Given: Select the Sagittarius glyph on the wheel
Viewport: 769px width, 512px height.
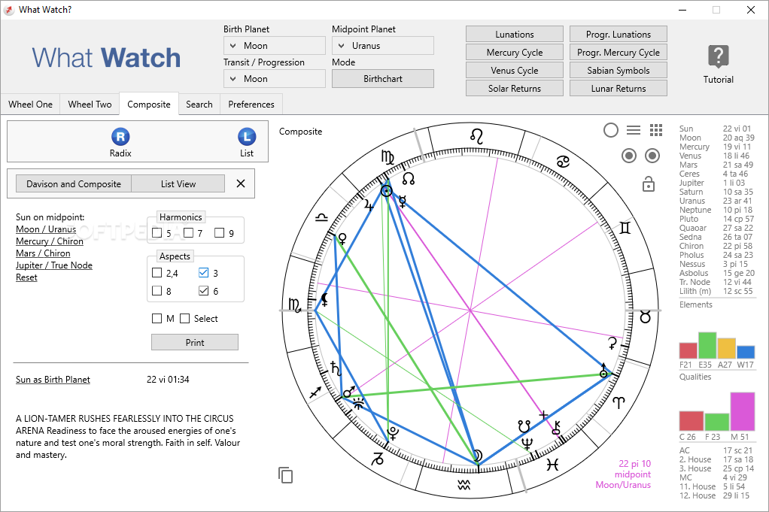Looking at the screenshot, I should [x=315, y=392].
